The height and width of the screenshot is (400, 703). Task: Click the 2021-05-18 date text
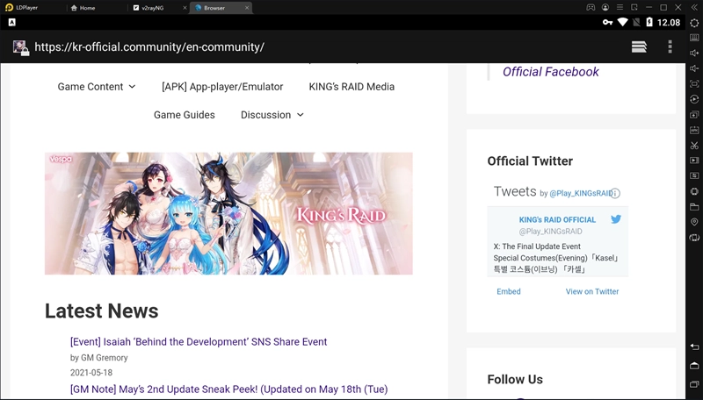click(91, 373)
